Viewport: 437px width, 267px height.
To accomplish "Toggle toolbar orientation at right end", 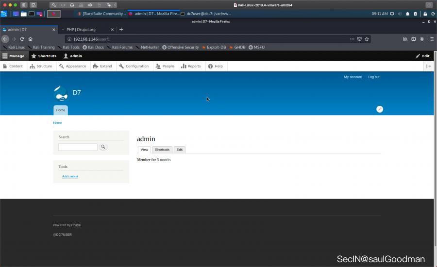I will tap(429, 66).
